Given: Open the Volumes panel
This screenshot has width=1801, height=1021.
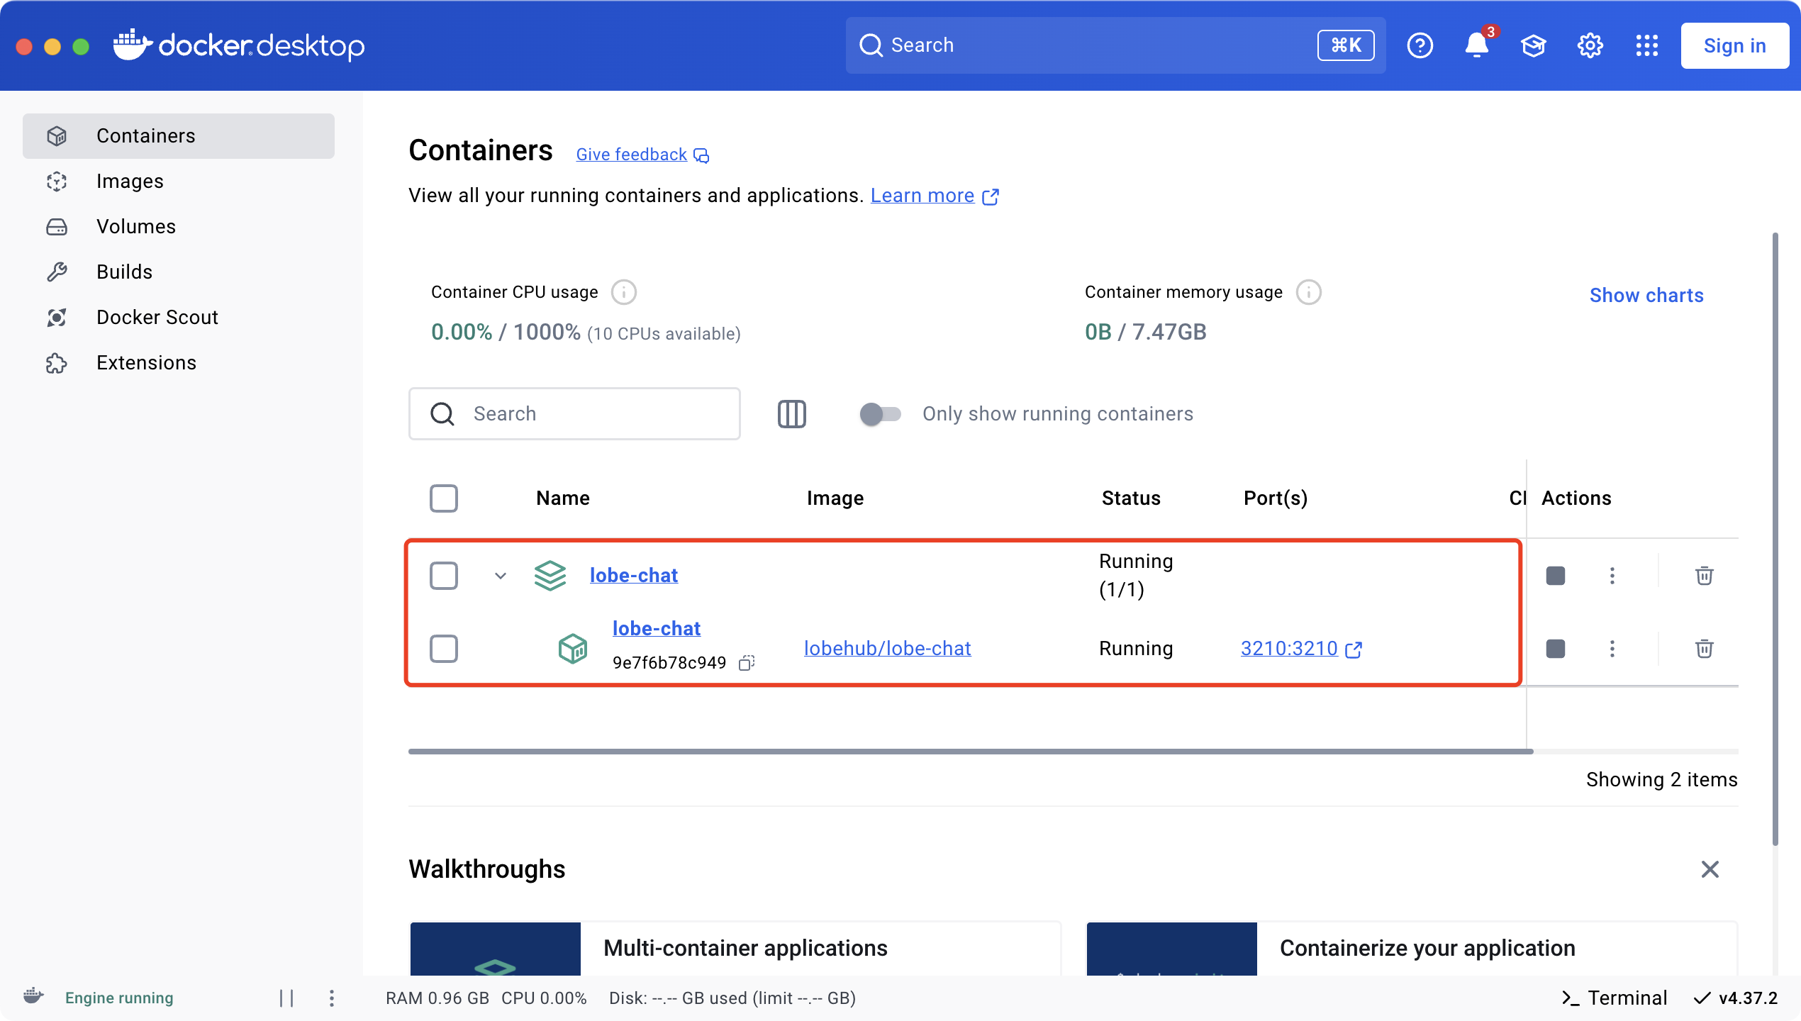Looking at the screenshot, I should click(136, 226).
